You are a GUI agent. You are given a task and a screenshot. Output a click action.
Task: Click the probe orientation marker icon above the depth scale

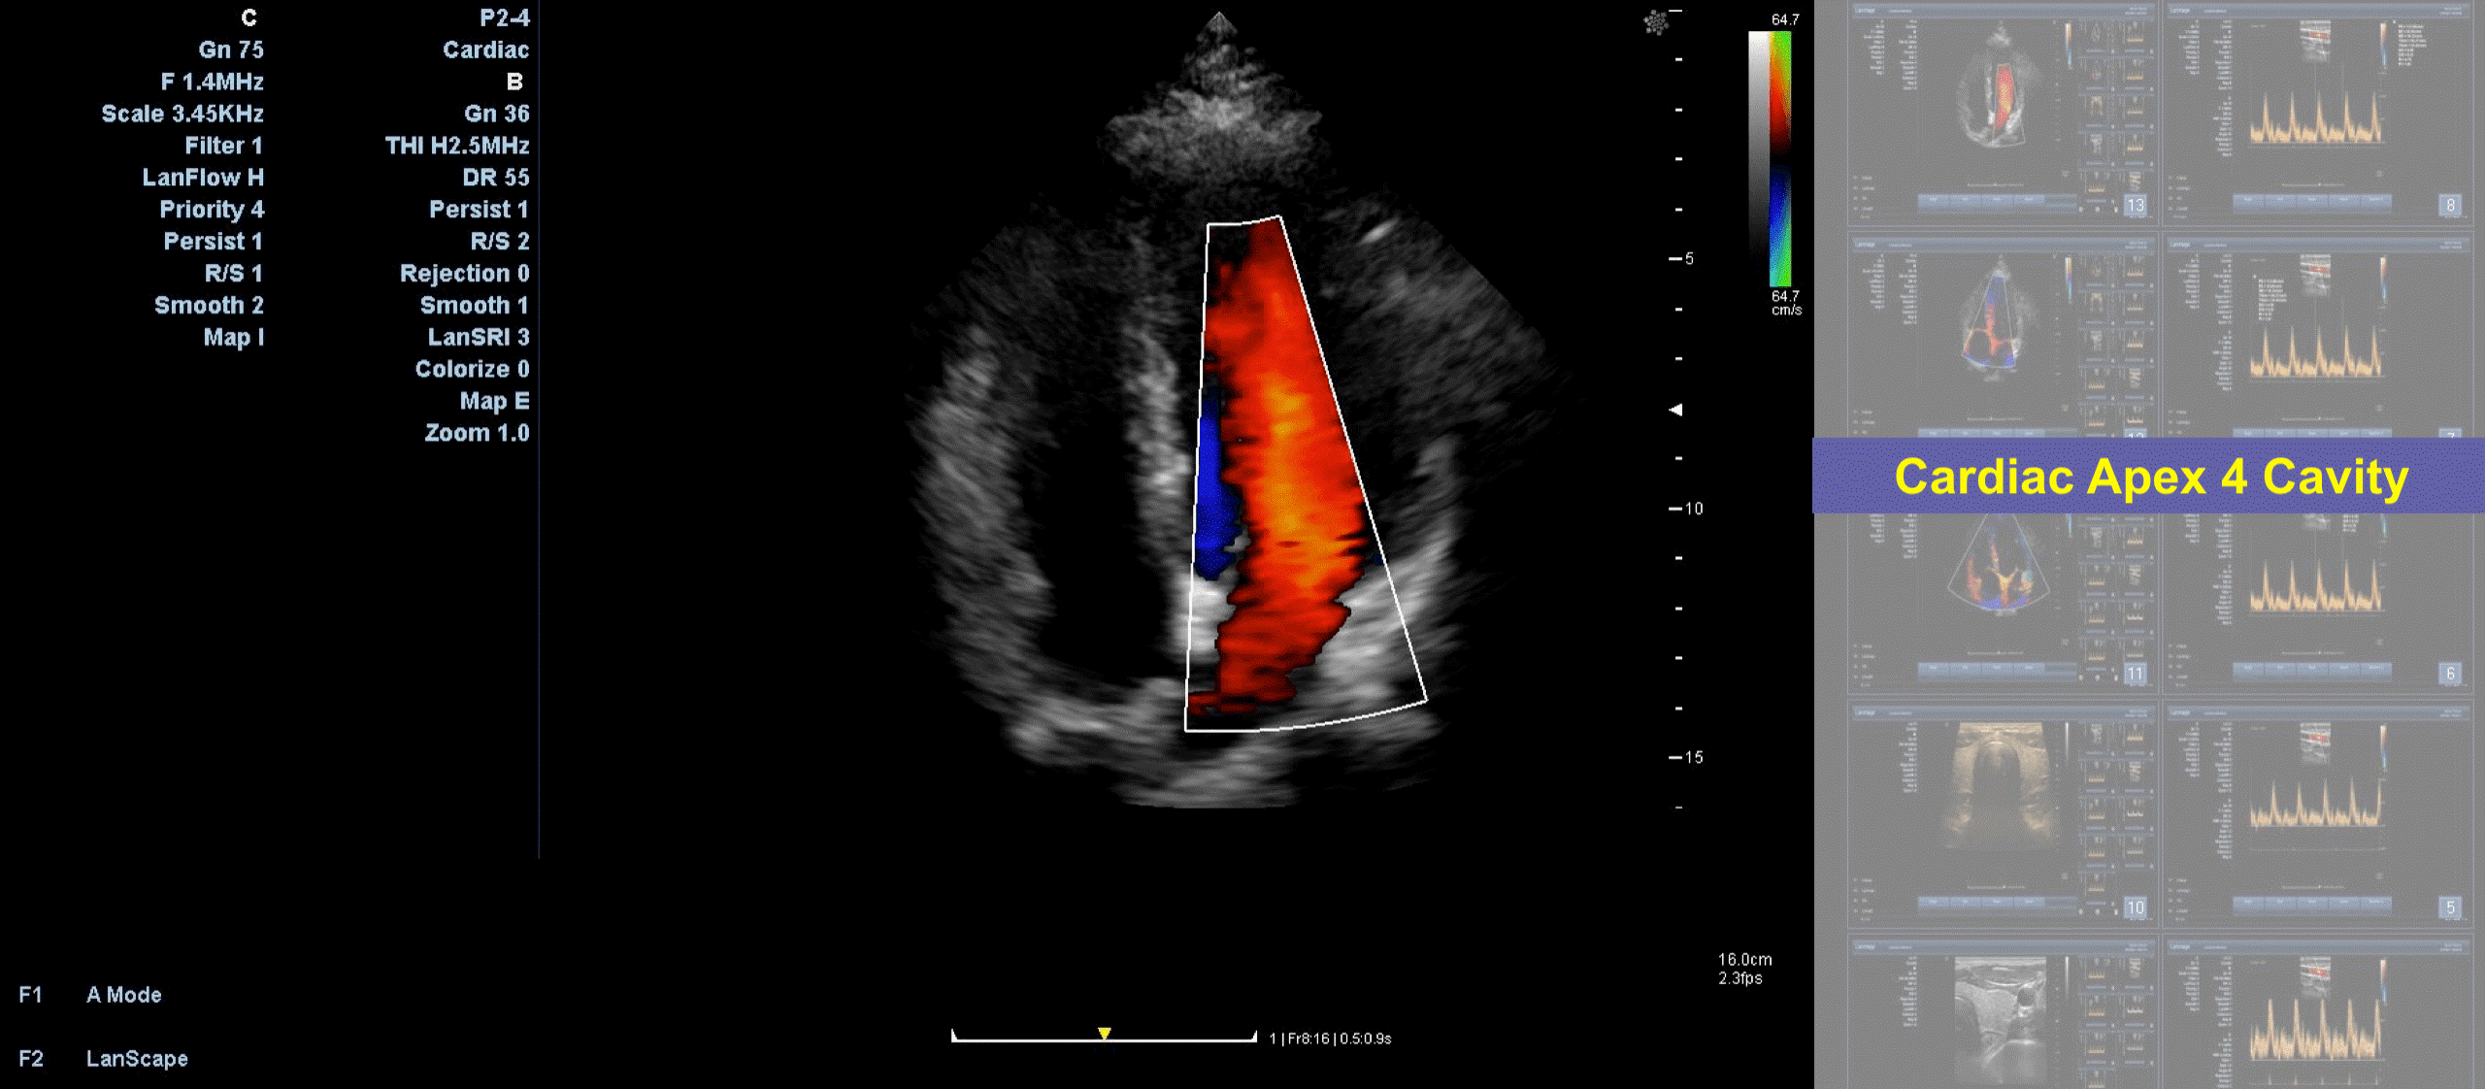[x=1655, y=22]
